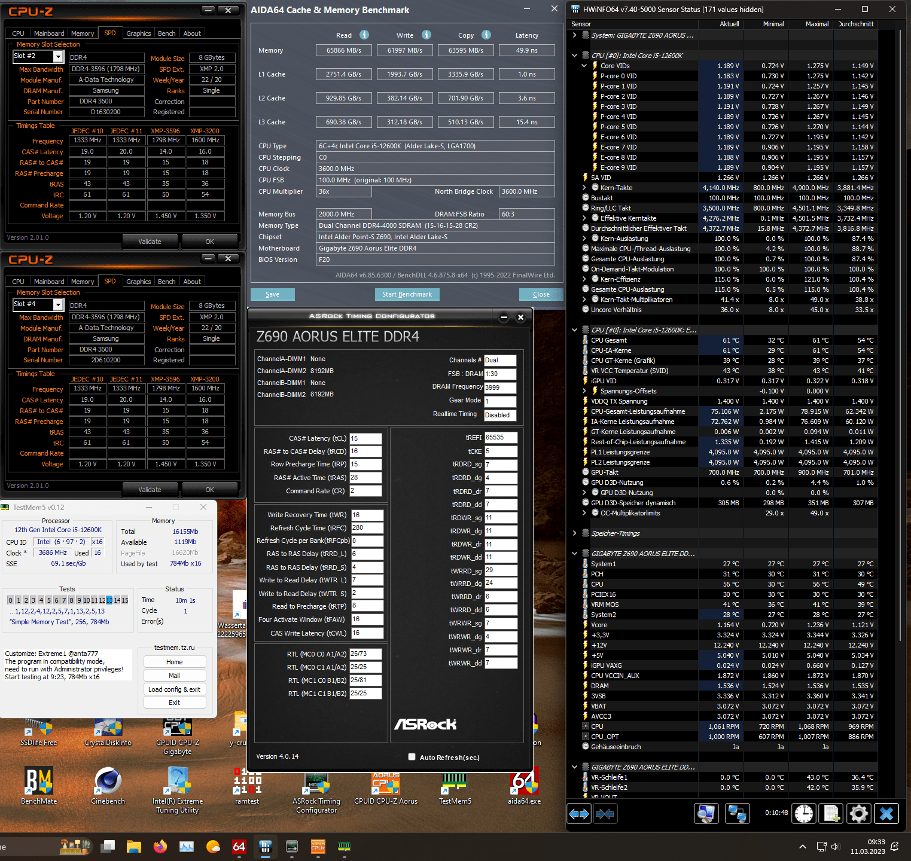Click HWiNFO blue X close sensors icon
The height and width of the screenshot is (861, 911).
click(886, 814)
